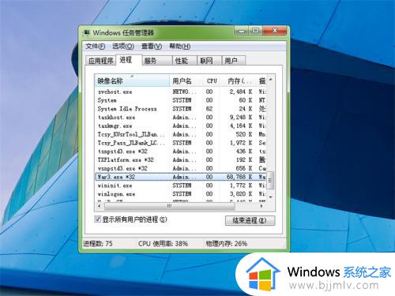Screen dimensions: 395x296
Task: Open the 用户 tab
Action: point(234,61)
